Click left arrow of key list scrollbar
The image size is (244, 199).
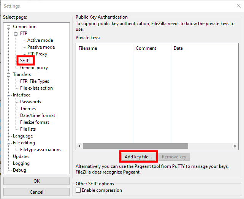point(79,146)
